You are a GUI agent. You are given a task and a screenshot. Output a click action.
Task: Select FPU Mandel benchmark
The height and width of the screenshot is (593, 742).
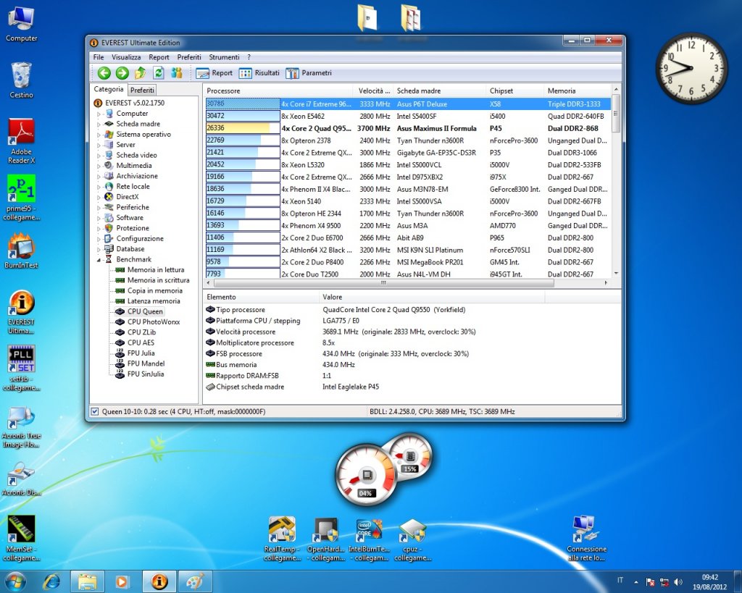tap(146, 363)
